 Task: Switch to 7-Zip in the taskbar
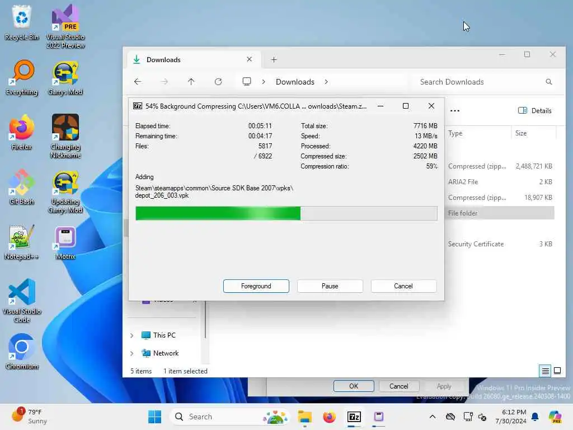[x=354, y=417]
